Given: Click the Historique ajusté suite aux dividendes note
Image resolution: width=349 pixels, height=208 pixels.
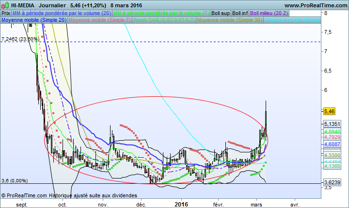Looking at the screenshot, I should 93,195.
